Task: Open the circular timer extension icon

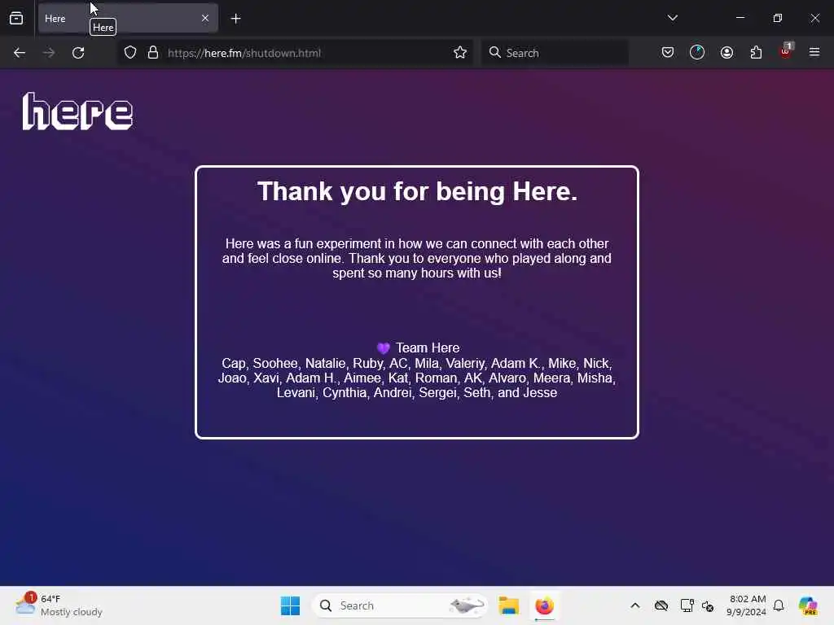Action: click(x=697, y=53)
